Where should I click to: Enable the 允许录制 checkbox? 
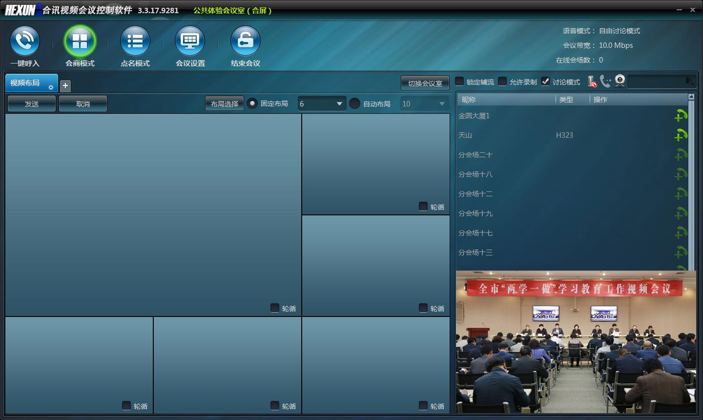[x=502, y=82]
